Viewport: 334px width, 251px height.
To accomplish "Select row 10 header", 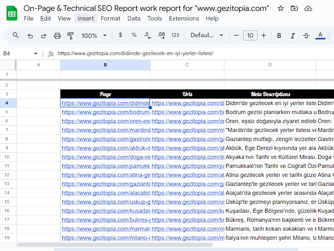I will (x=7, y=157).
